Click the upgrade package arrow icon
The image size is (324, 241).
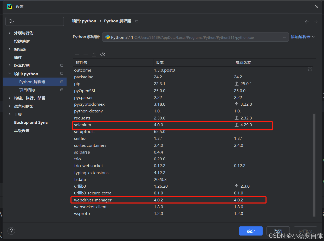pos(94,54)
